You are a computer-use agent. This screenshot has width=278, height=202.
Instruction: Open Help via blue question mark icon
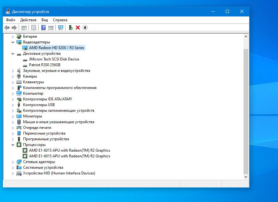[43, 28]
